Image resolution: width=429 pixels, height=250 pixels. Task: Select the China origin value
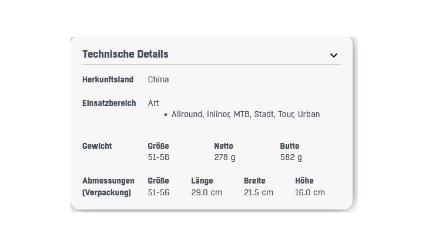(158, 79)
